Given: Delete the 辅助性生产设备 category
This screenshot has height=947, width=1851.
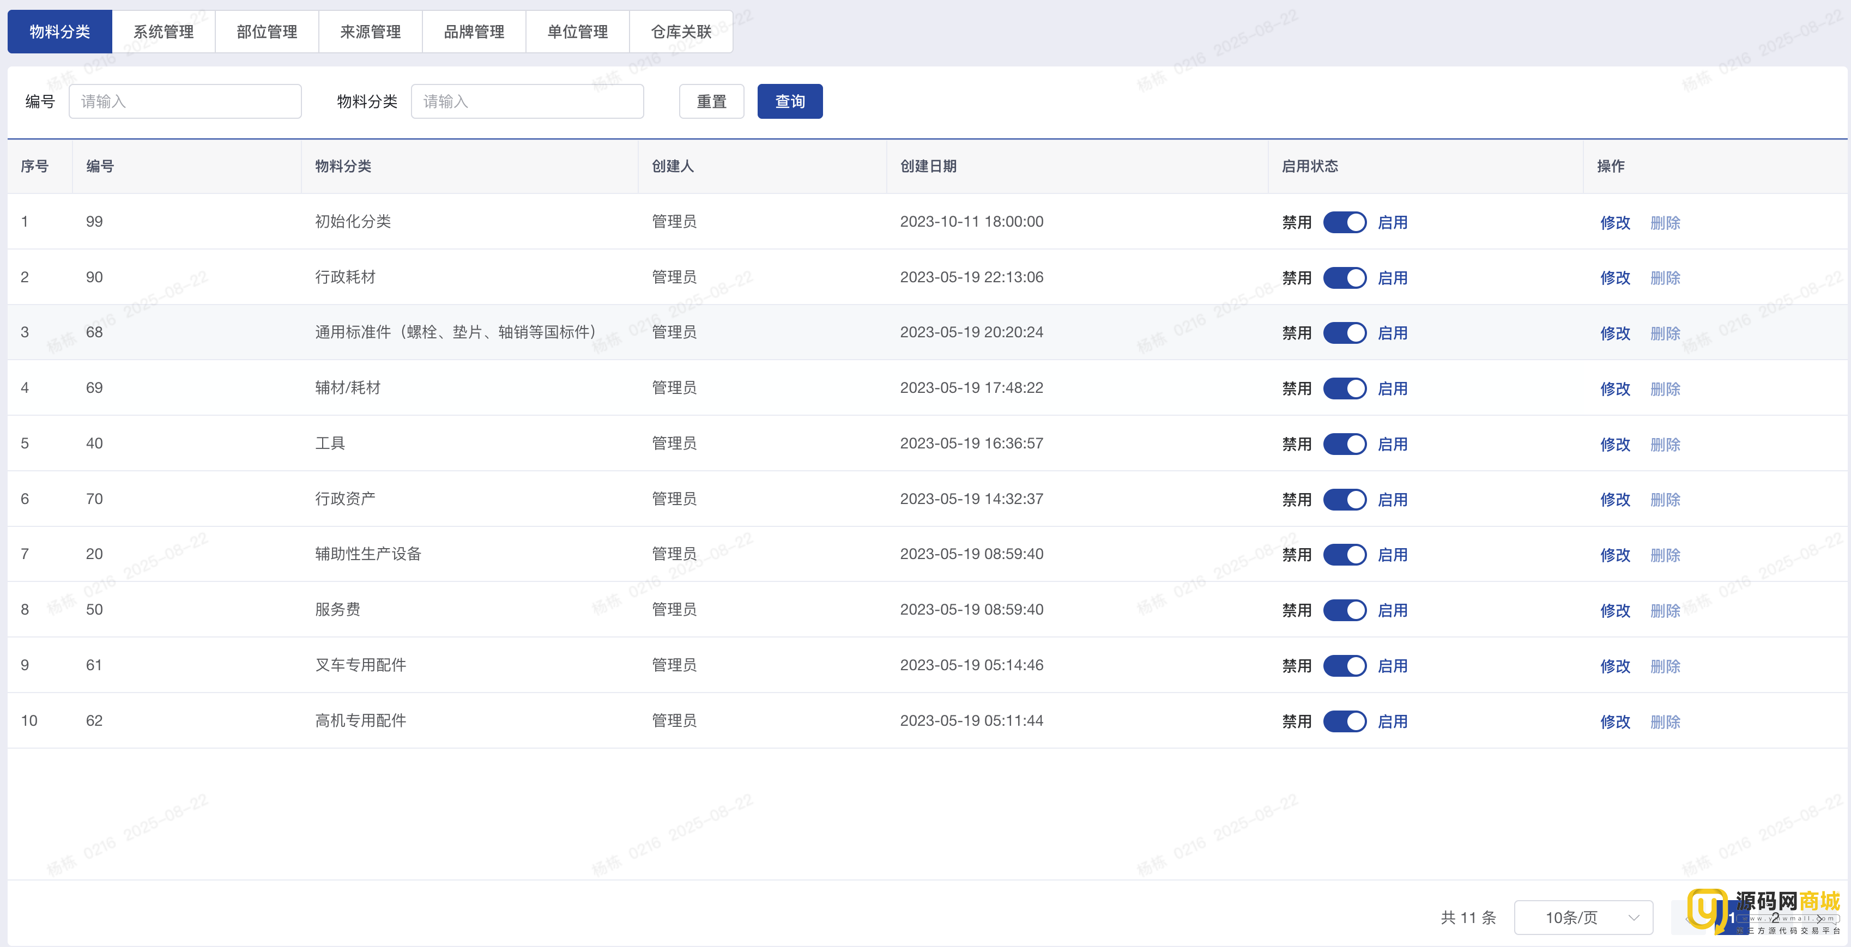Looking at the screenshot, I should pyautogui.click(x=1665, y=555).
